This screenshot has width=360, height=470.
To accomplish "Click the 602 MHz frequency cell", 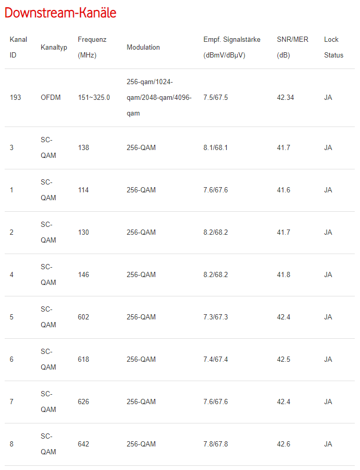I will 84,317.
